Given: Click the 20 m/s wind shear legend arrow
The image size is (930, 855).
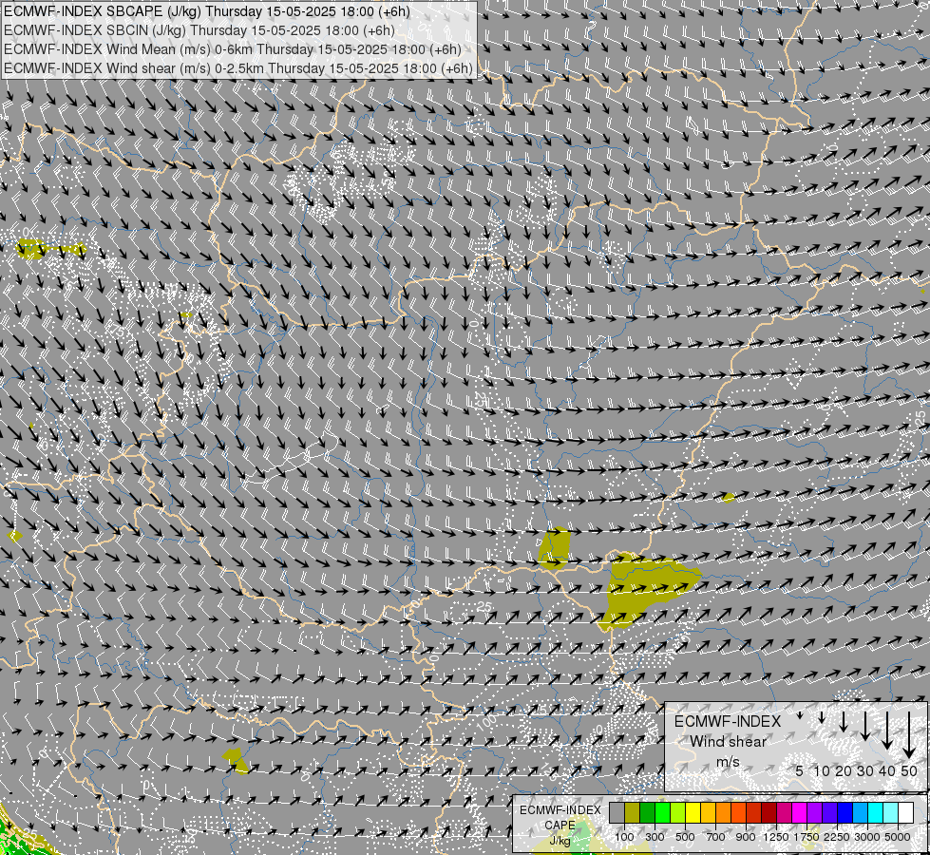Looking at the screenshot, I should 844,721.
